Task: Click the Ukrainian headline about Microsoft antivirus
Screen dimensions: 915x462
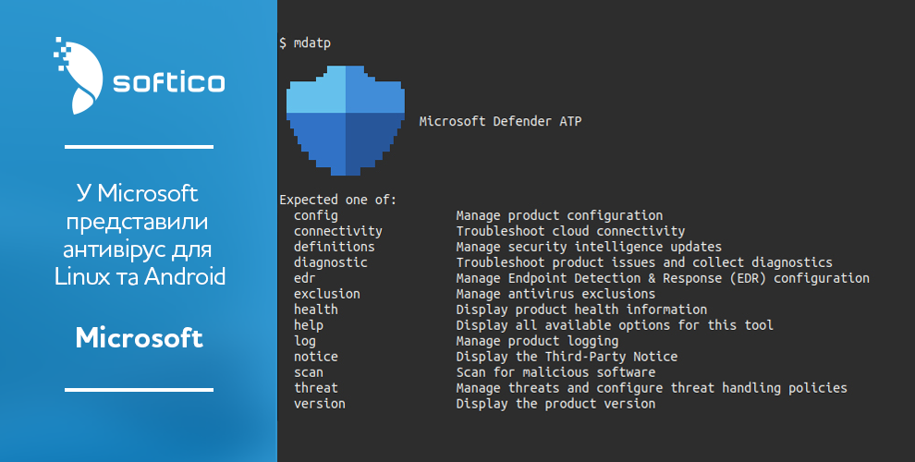Action: coord(139,235)
